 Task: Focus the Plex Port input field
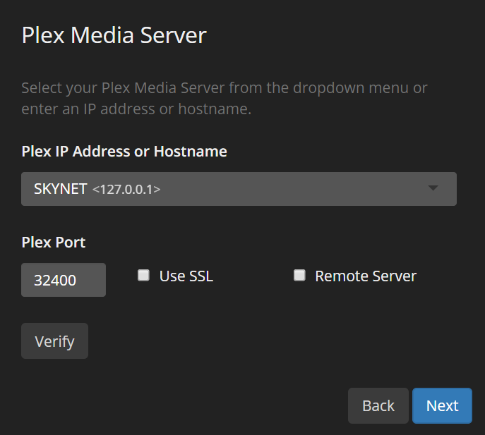pyautogui.click(x=64, y=280)
